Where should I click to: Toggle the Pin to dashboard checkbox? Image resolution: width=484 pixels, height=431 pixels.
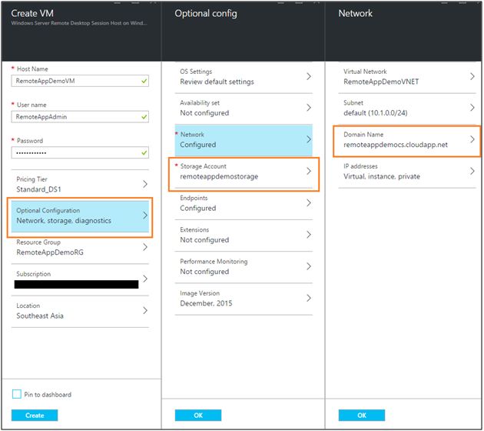pos(17,395)
